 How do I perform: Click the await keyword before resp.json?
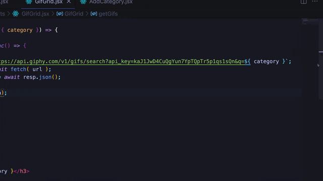click(x=12, y=77)
